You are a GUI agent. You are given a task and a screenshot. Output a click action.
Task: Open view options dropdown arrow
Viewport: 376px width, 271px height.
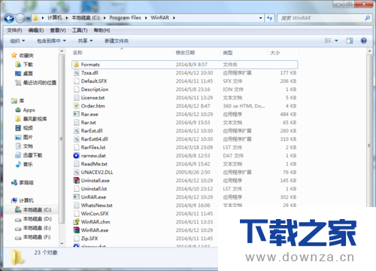point(336,41)
